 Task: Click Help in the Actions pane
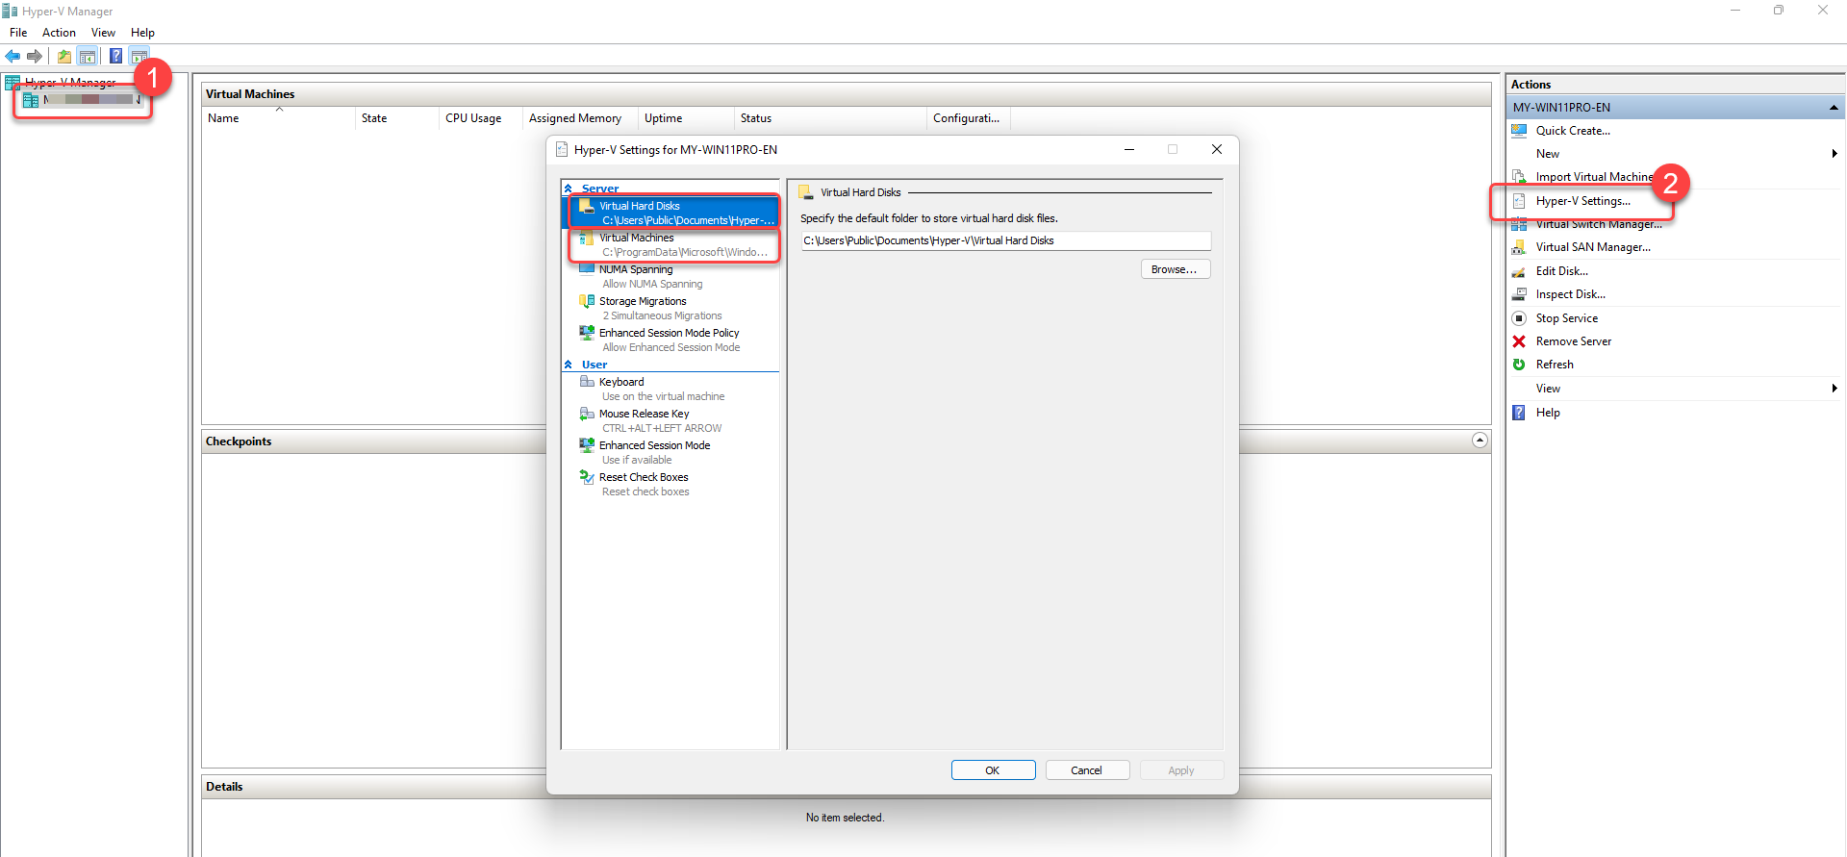click(1548, 413)
